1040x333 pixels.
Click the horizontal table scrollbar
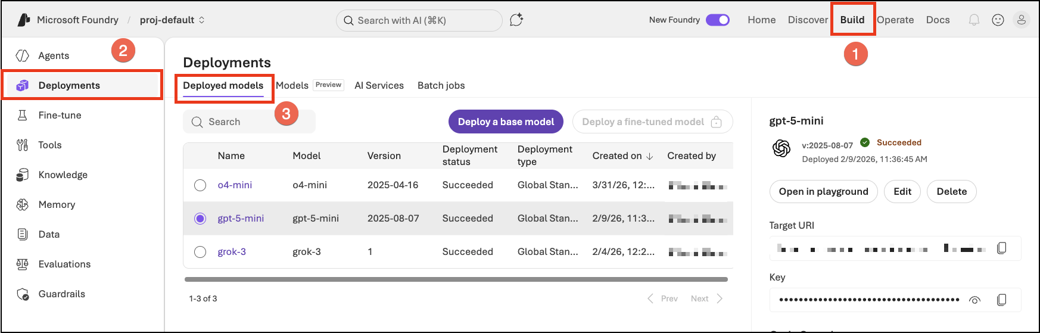[x=456, y=279]
